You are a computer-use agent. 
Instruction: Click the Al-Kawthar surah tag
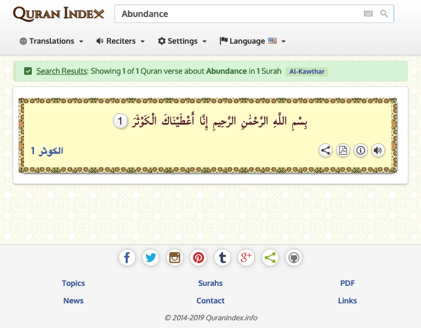[307, 72]
